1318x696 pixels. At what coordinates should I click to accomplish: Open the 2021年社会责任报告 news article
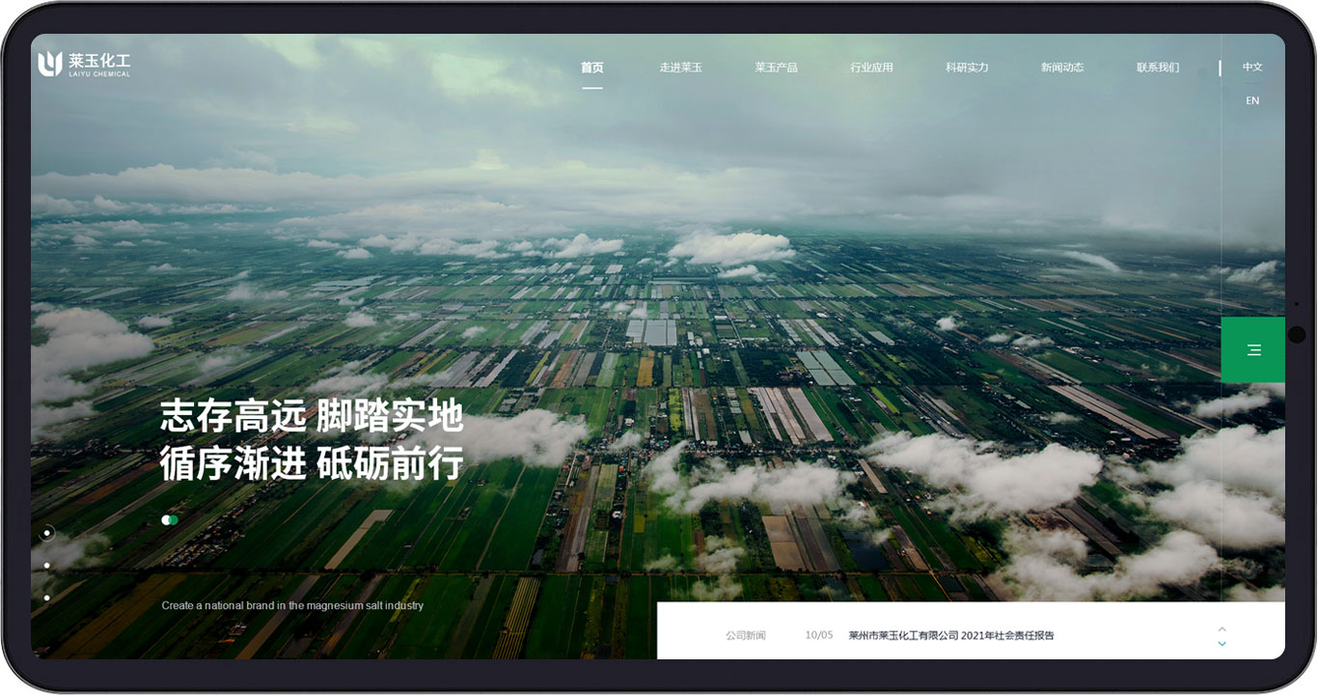click(950, 636)
